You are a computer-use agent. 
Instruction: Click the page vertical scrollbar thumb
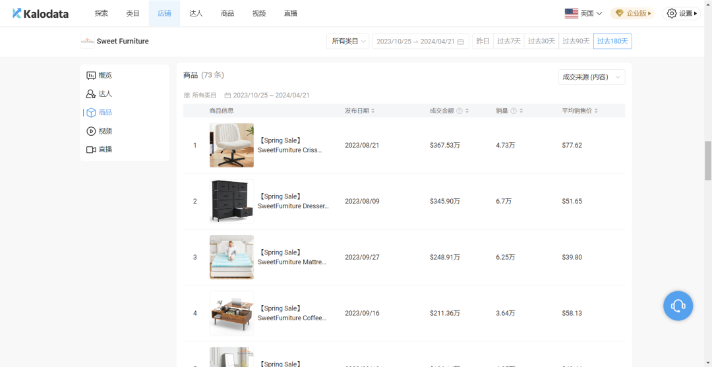point(707,161)
